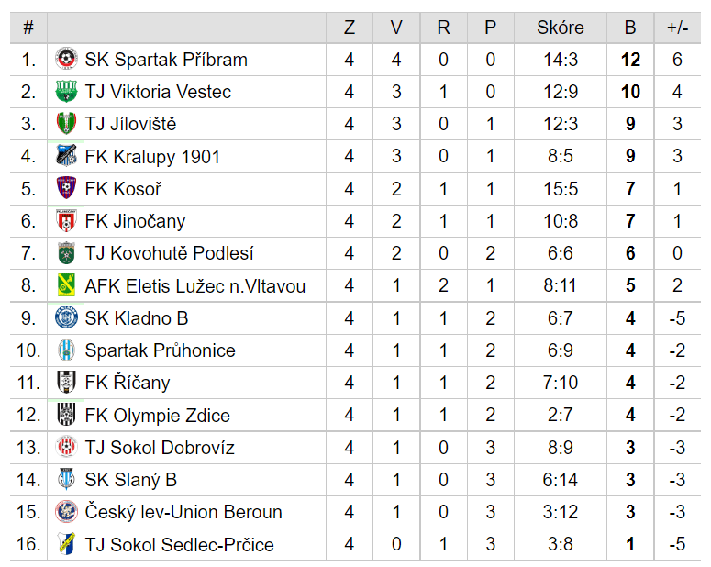Open the Spartak Průhonice team link
Screen dimensions: 711x567
pyautogui.click(x=160, y=350)
